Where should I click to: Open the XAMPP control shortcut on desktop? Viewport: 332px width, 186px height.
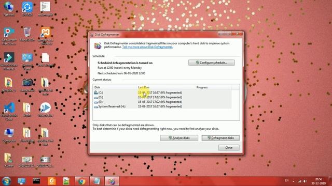pos(46,36)
